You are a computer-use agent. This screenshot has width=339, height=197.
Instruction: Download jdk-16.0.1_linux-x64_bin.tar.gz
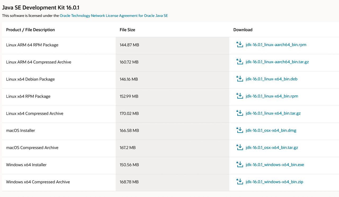tap(273, 113)
